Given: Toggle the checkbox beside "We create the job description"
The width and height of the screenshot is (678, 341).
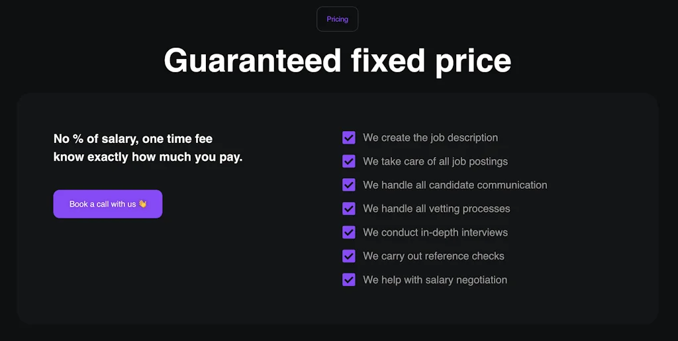Looking at the screenshot, I should [349, 138].
